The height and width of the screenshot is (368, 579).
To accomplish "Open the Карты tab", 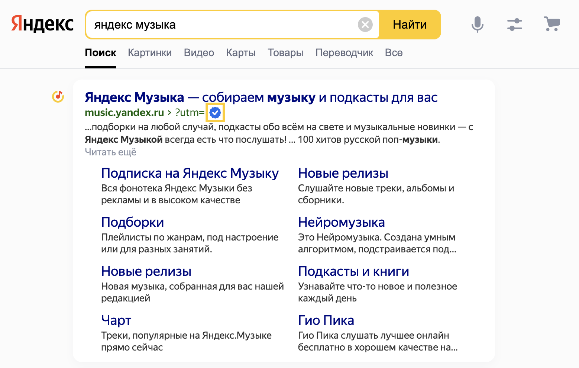I will coord(241,53).
